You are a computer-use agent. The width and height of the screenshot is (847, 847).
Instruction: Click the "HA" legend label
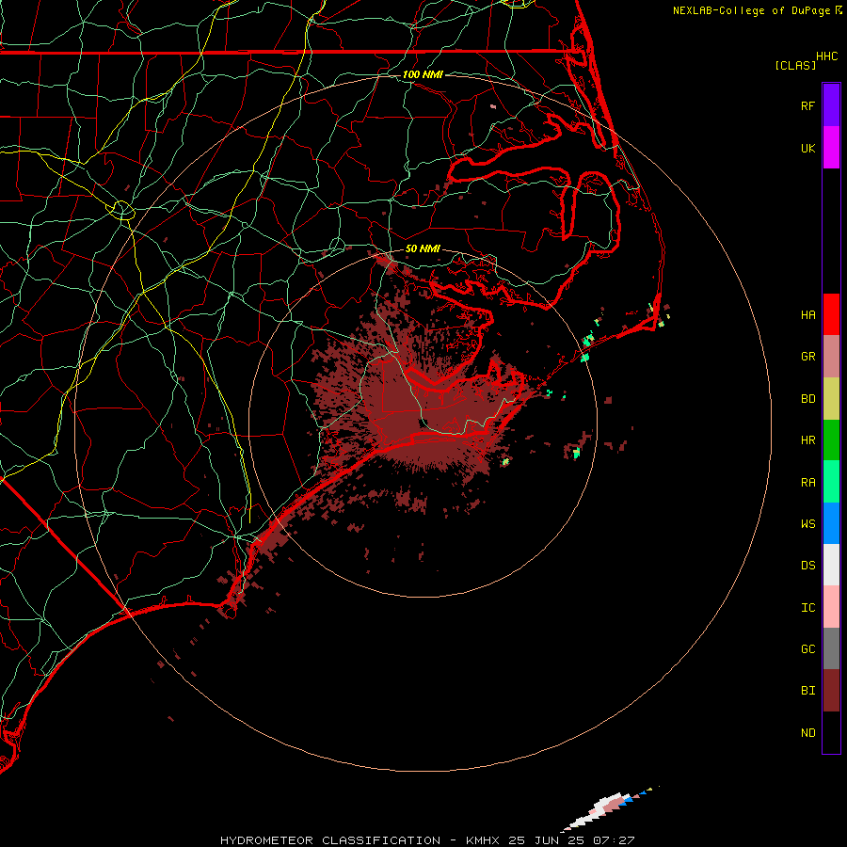pyautogui.click(x=807, y=314)
